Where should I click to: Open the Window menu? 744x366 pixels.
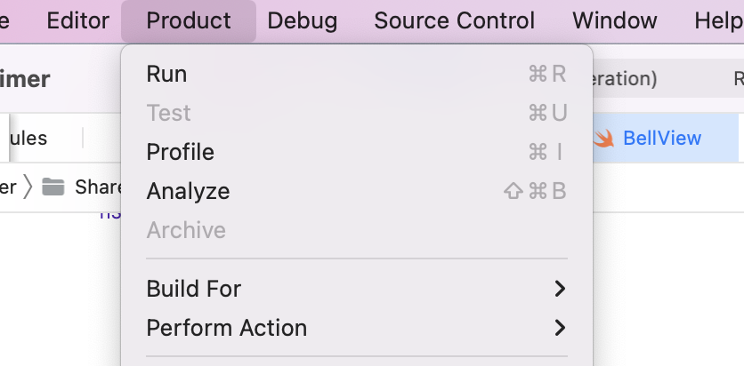614,20
